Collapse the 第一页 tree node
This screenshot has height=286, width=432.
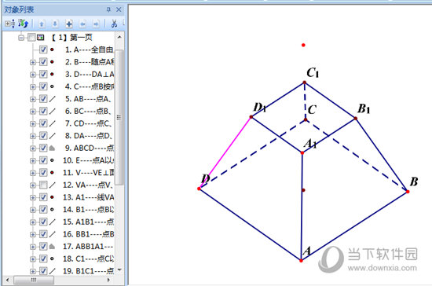21,38
